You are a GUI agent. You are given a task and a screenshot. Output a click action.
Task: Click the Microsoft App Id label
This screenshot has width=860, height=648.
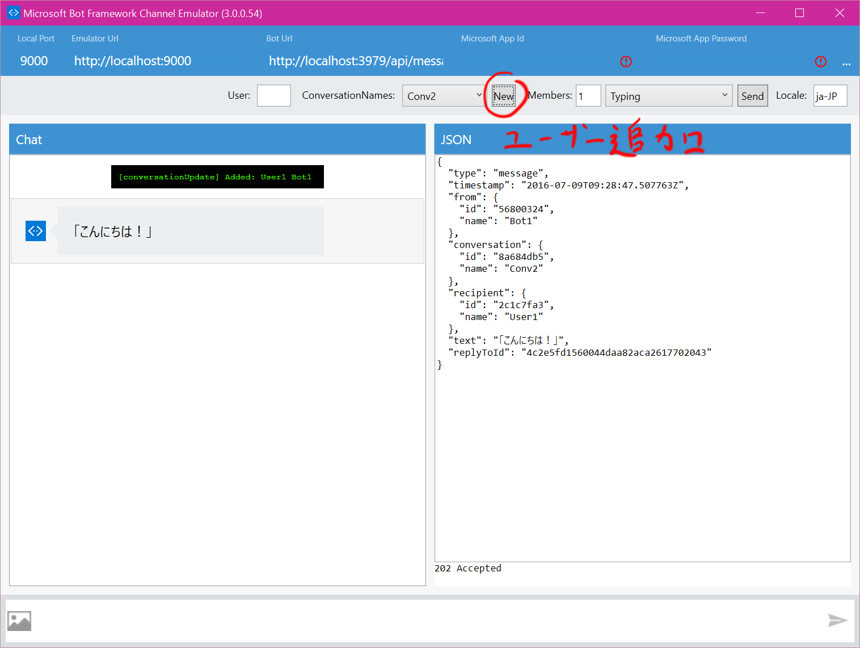[492, 39]
